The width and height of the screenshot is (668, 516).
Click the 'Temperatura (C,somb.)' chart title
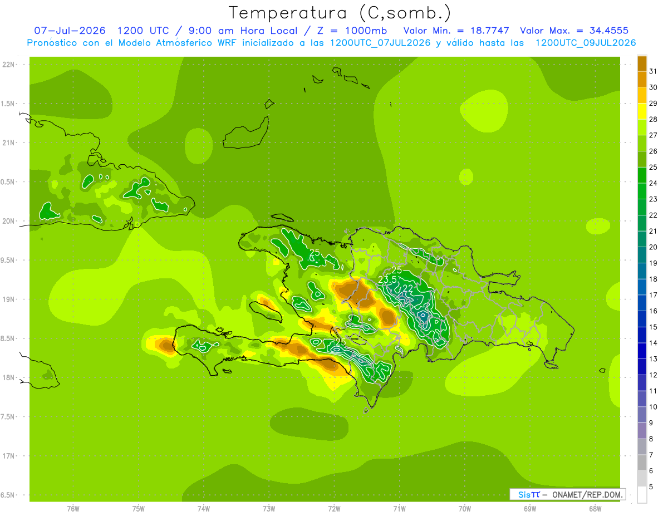click(340, 13)
